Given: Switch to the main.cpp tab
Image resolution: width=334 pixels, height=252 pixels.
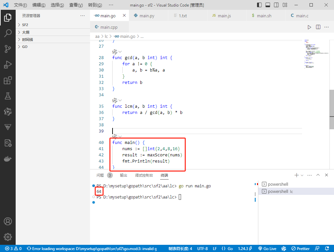Looking at the screenshot, I should pos(110,27).
